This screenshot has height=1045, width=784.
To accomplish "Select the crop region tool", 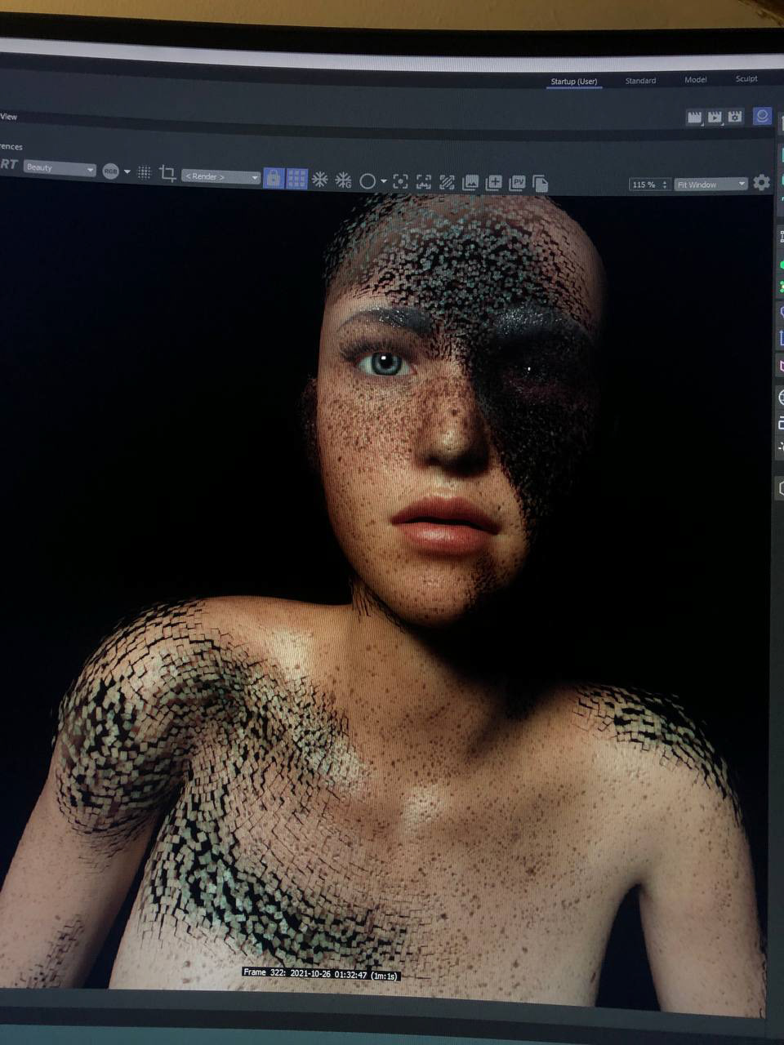I will 167,173.
